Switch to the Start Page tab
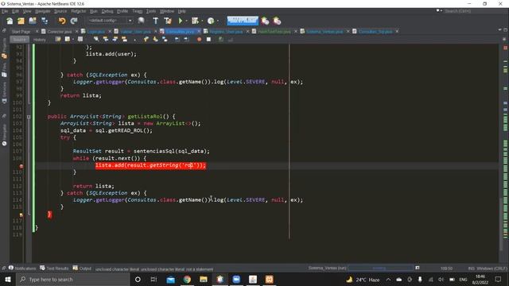509x286 pixels. (x=21, y=32)
